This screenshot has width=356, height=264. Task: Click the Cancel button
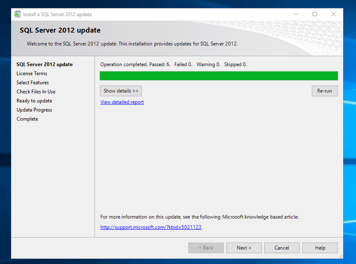coord(282,248)
